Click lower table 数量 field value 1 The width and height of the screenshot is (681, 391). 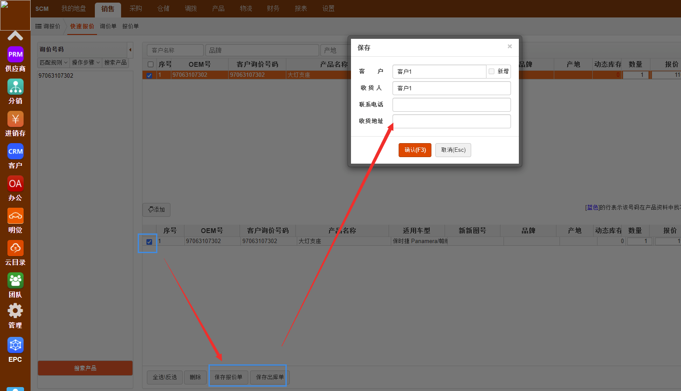pos(639,241)
